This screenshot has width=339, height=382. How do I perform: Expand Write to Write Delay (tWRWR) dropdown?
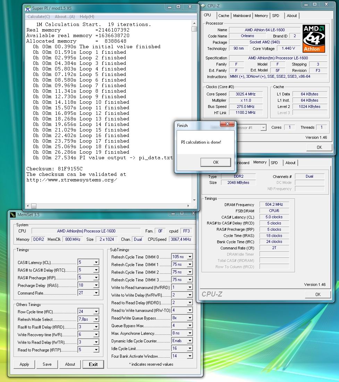(x=190, y=295)
